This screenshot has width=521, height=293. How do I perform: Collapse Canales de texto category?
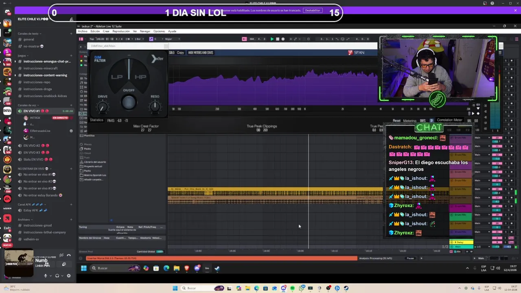click(x=29, y=34)
